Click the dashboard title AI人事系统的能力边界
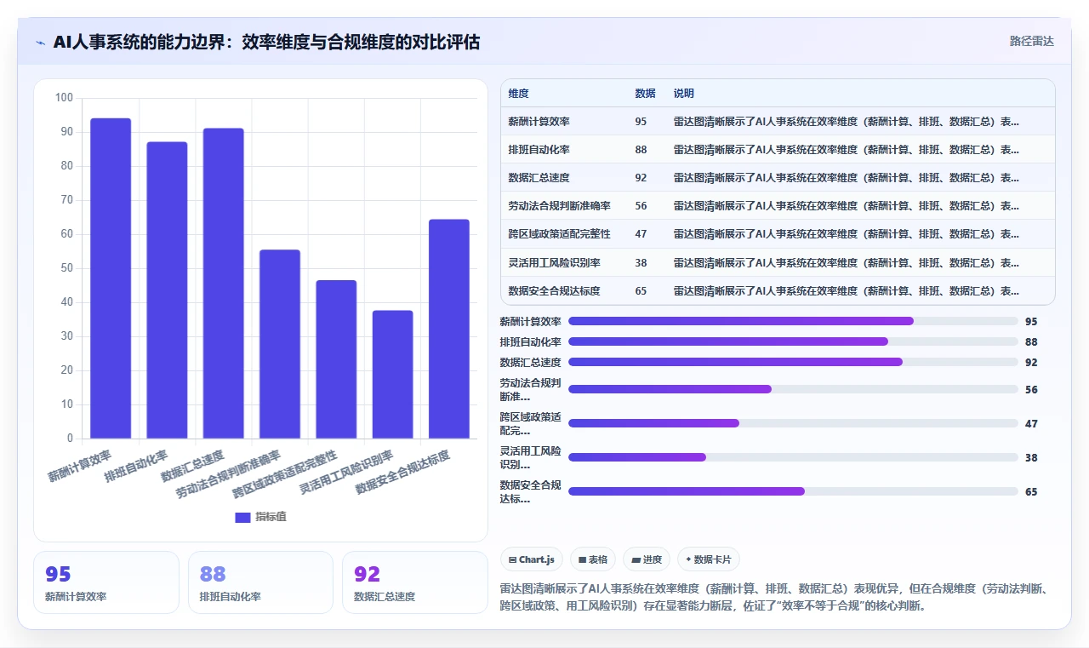1089x648 pixels. [266, 42]
